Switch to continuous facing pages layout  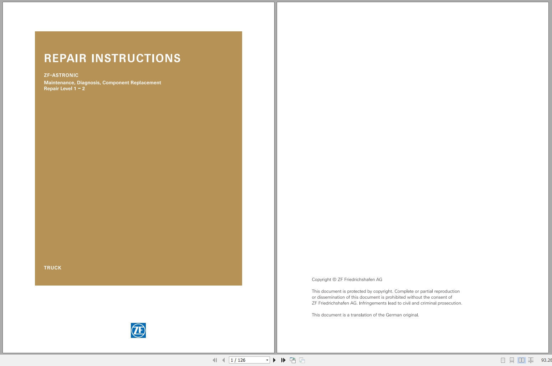pyautogui.click(x=531, y=360)
